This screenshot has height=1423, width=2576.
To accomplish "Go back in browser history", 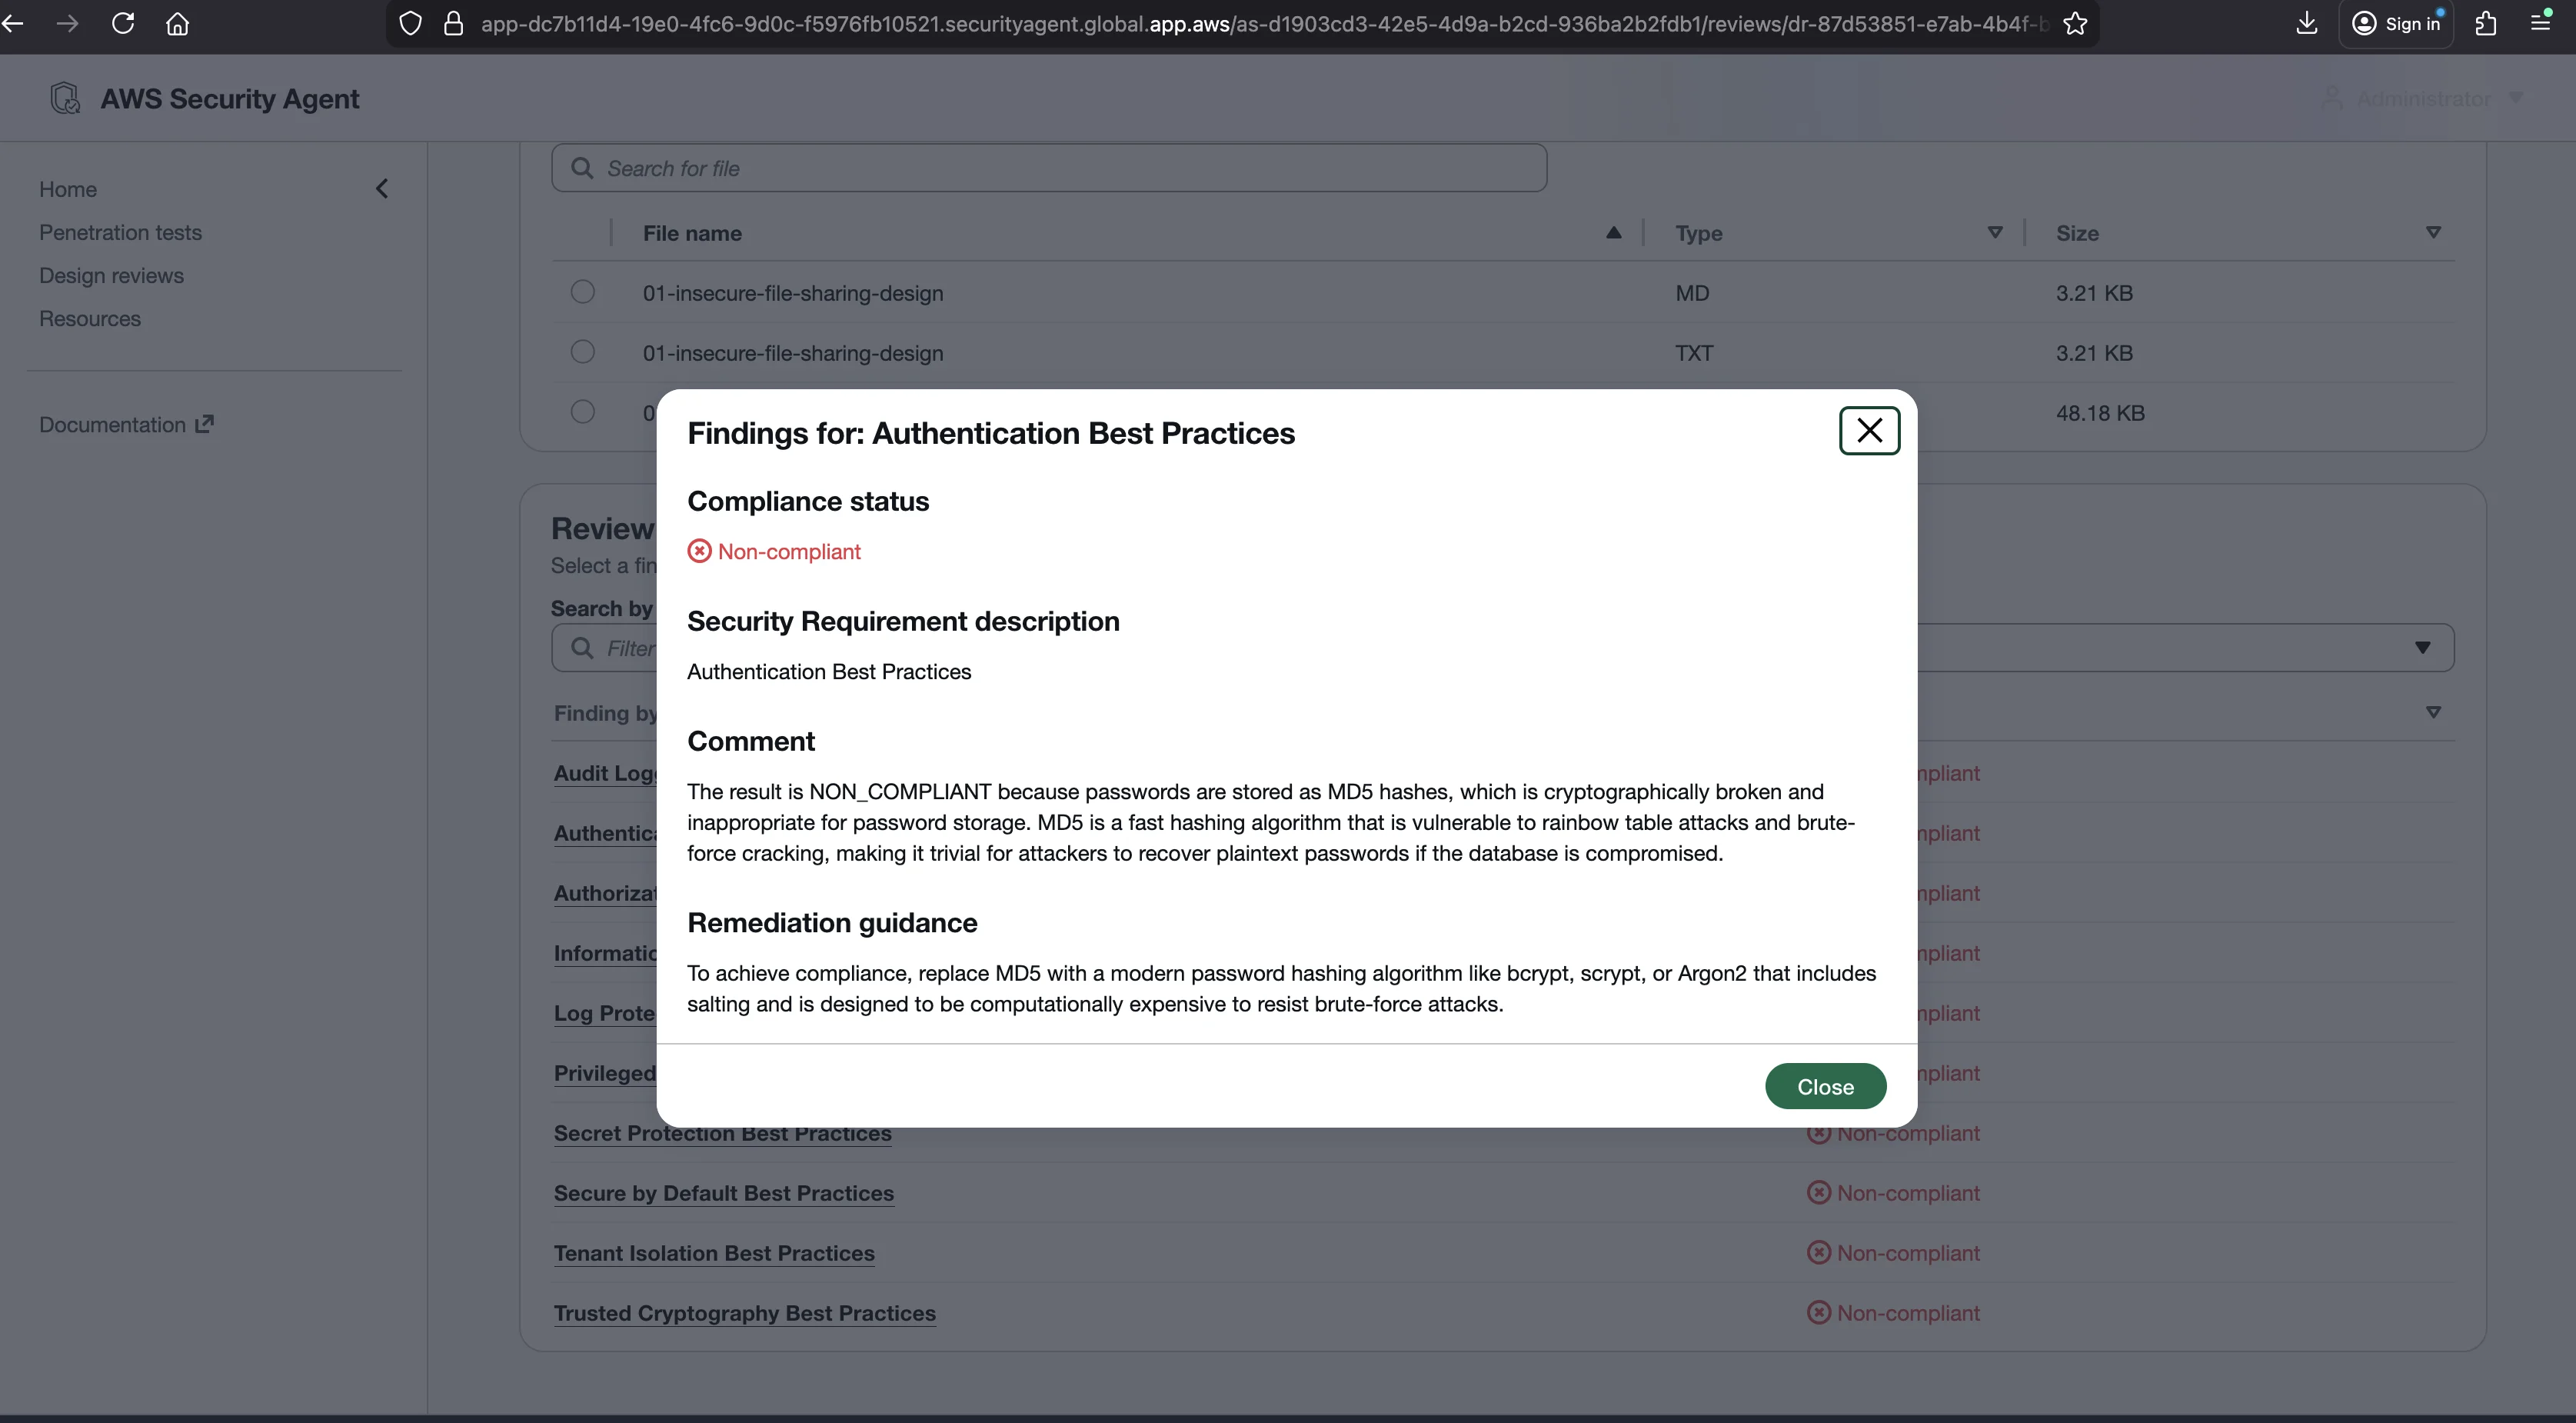I will (13, 23).
